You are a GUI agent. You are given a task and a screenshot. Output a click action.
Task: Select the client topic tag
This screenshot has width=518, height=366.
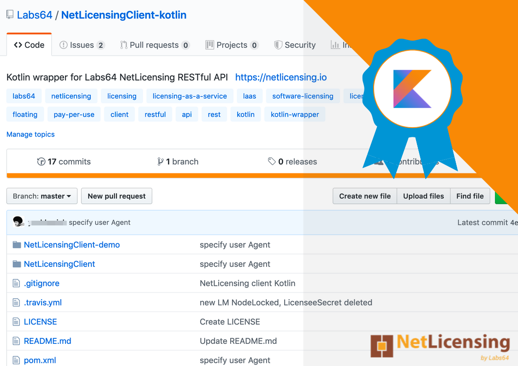[119, 114]
